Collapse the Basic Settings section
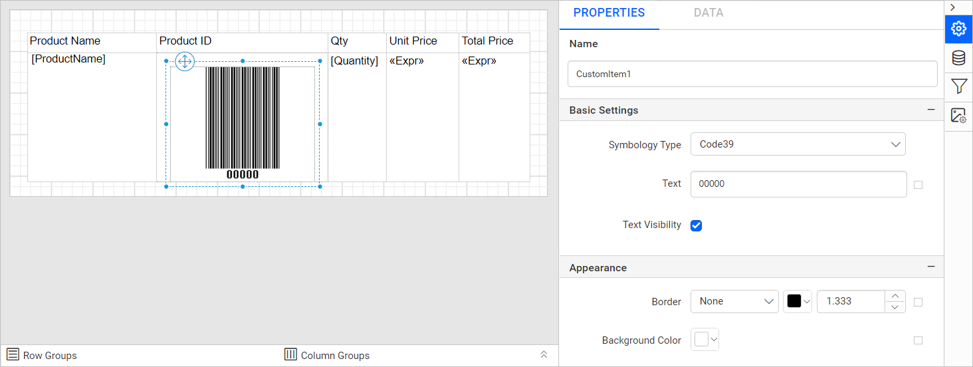 click(931, 110)
